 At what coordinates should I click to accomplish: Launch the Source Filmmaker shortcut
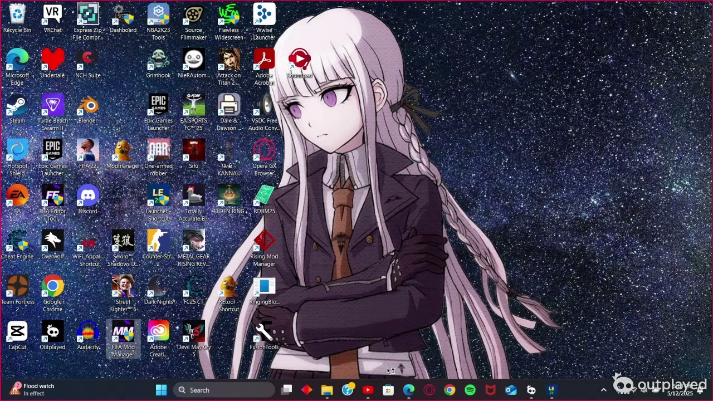[x=193, y=22]
